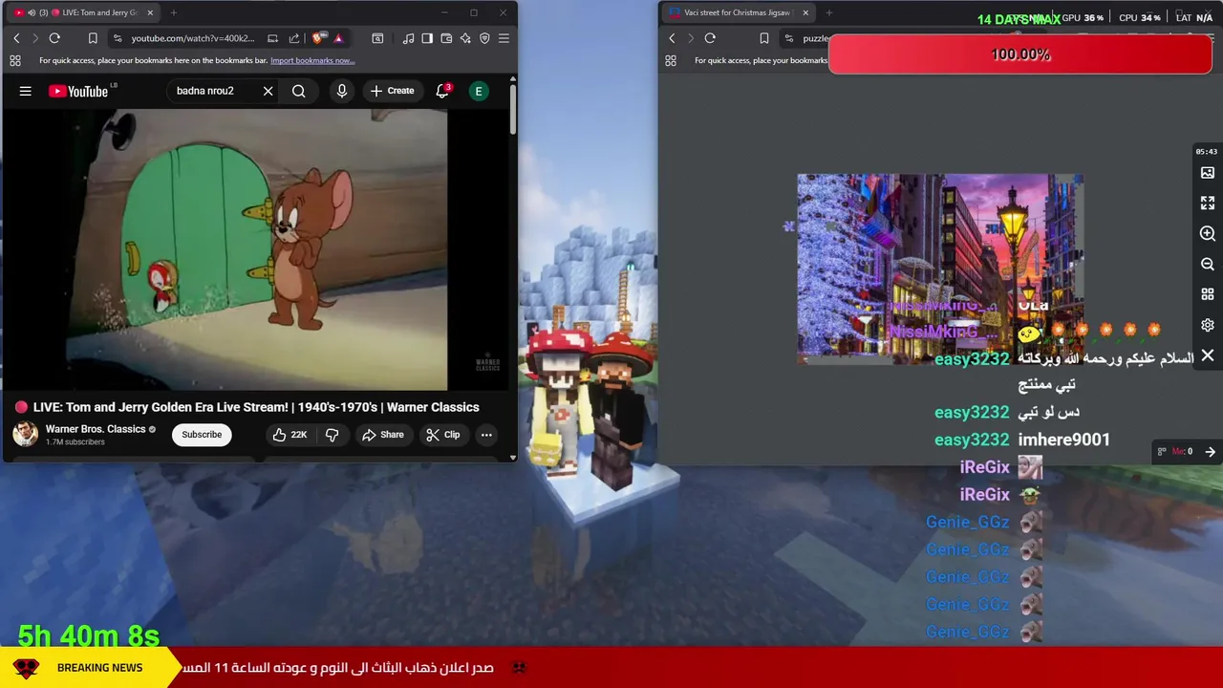Bookmark the YouTube page
The width and height of the screenshot is (1223, 688).
(93, 38)
